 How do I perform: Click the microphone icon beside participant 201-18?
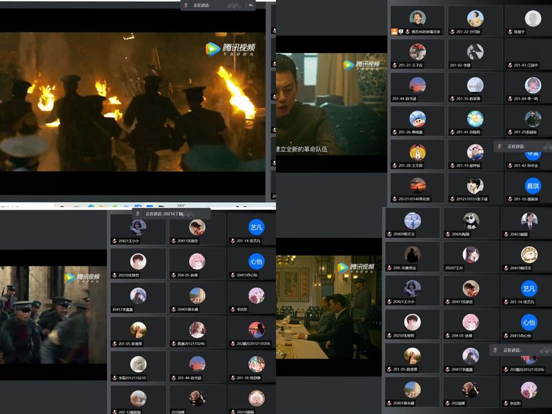tap(233, 377)
